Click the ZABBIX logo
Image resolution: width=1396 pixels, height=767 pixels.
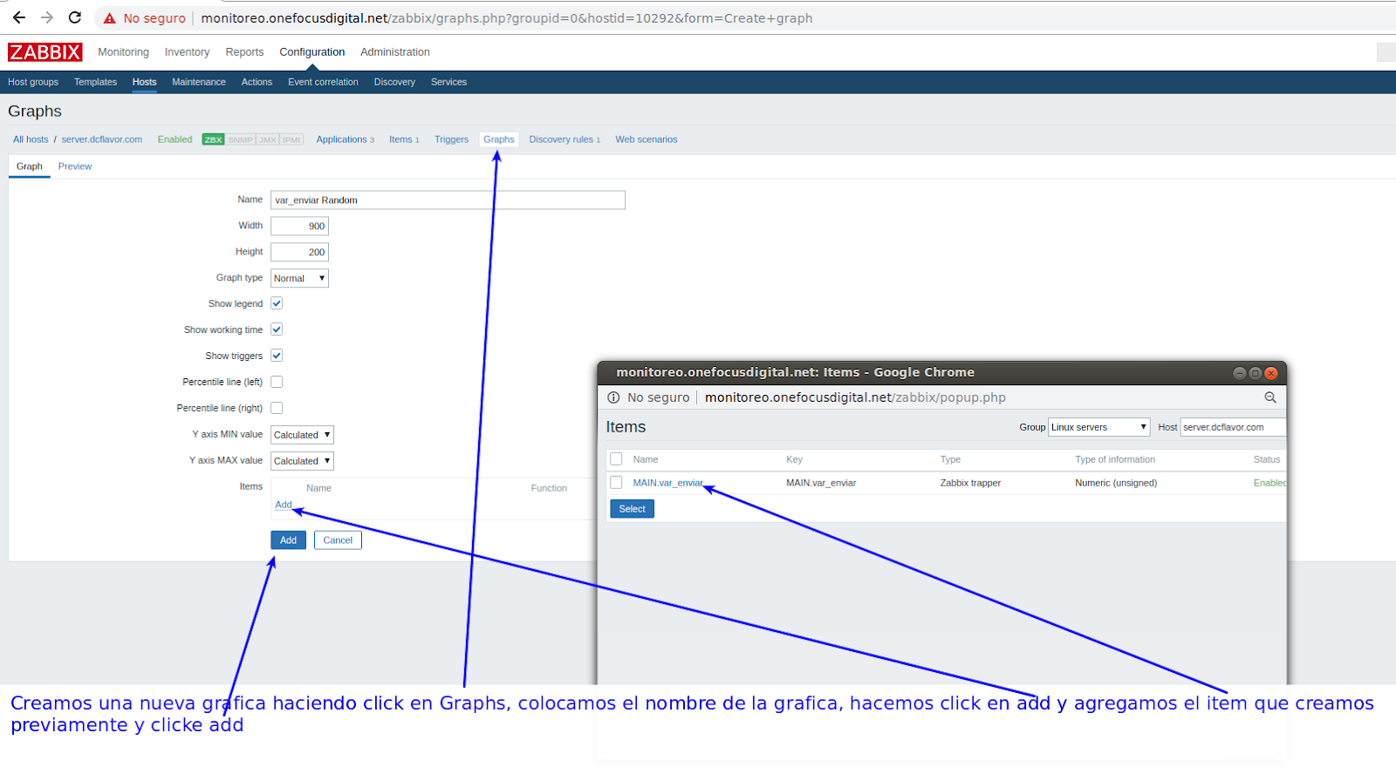[x=44, y=52]
